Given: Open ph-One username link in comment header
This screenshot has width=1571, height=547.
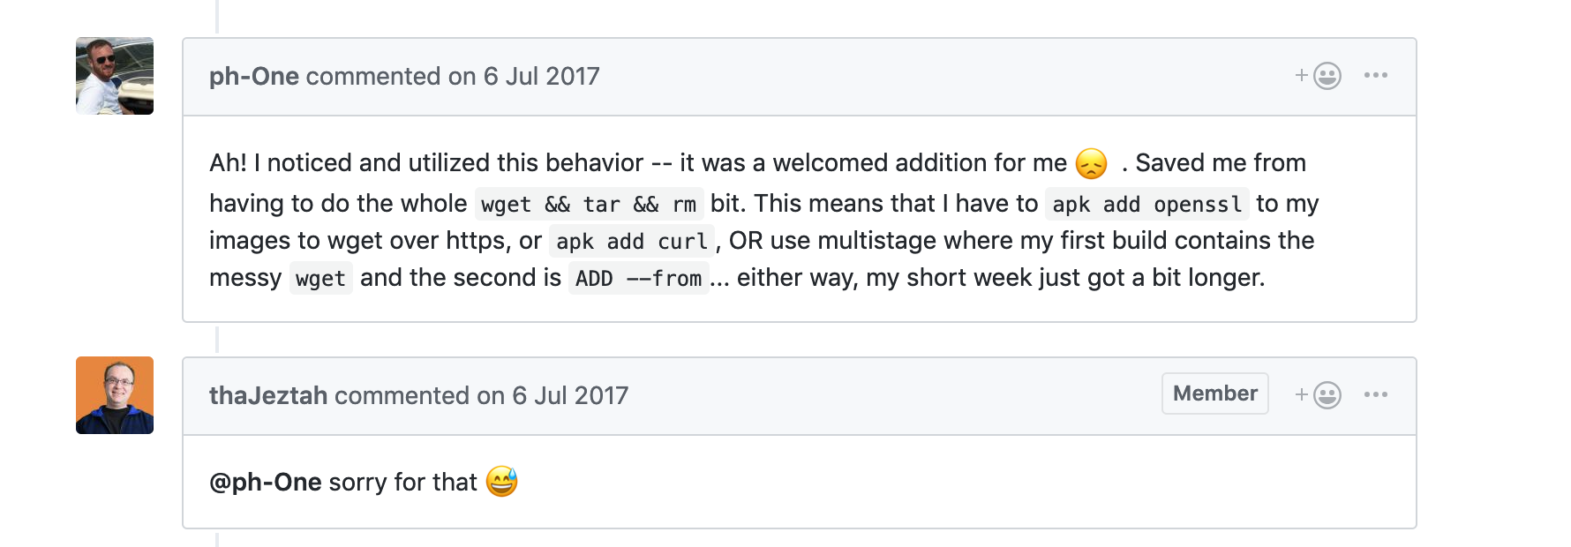Looking at the screenshot, I should [254, 77].
